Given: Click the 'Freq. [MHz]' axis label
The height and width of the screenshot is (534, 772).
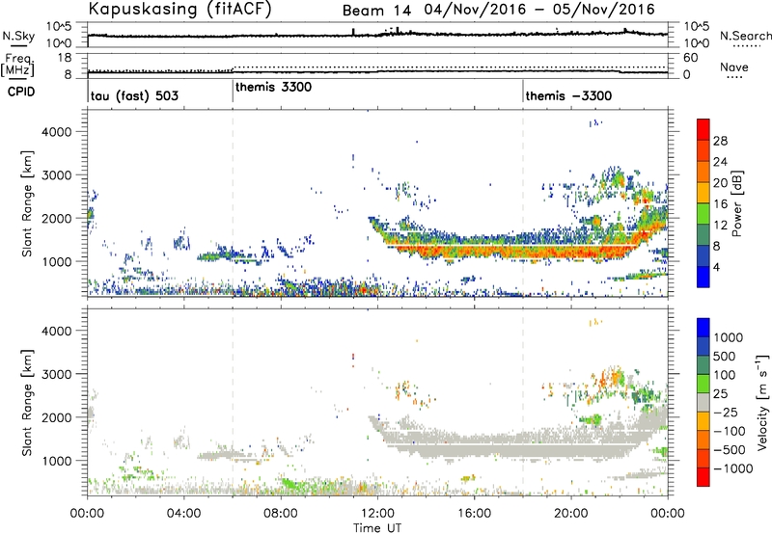Looking at the screenshot, I should (17, 65).
